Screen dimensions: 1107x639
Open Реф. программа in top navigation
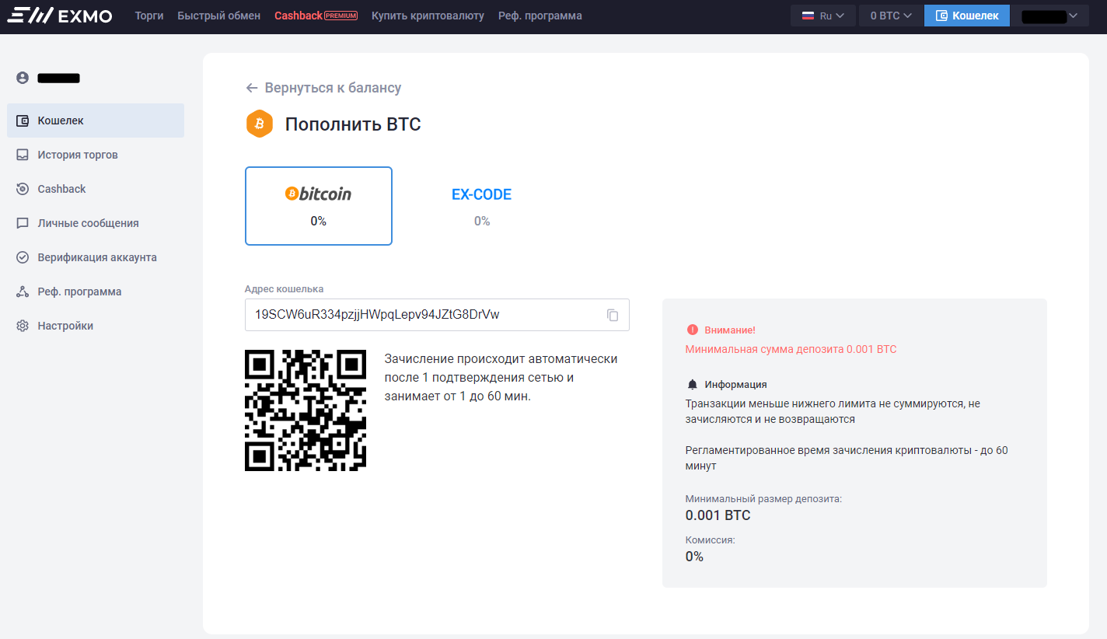(540, 16)
